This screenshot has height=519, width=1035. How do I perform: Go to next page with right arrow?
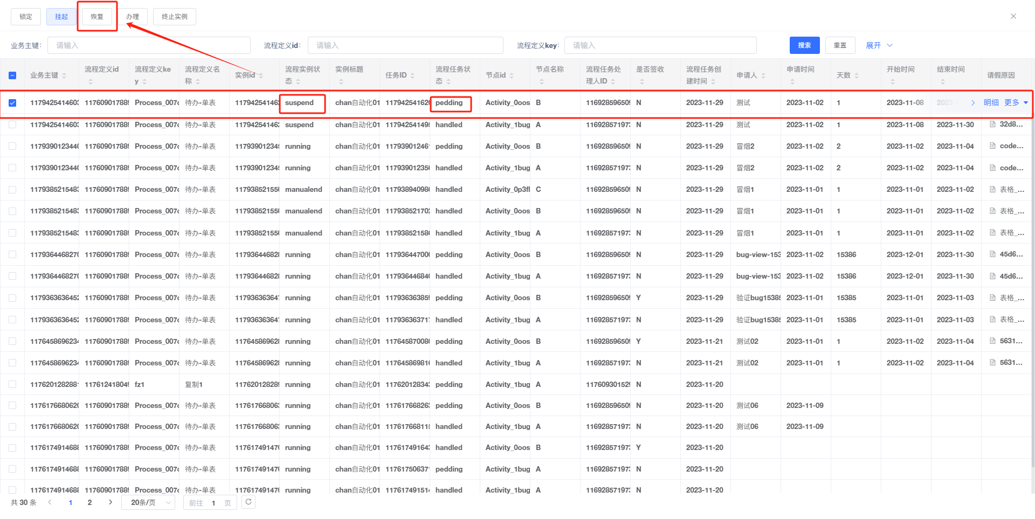111,502
